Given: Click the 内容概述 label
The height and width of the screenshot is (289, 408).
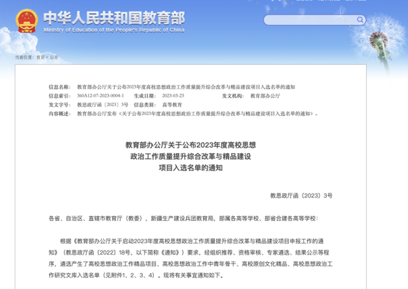Looking at the screenshot, I should coord(59,114).
